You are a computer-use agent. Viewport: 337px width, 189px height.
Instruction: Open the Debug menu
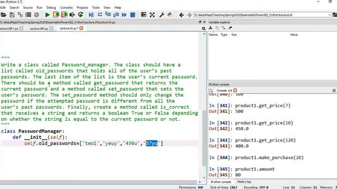tap(51, 7)
